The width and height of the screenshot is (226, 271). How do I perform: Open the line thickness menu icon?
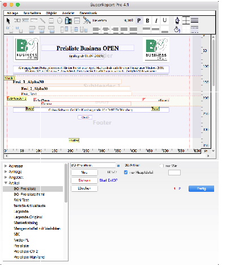(194, 20)
